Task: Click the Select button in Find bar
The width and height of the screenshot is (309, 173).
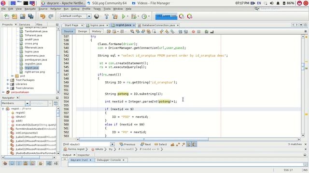Action: tap(161, 144)
